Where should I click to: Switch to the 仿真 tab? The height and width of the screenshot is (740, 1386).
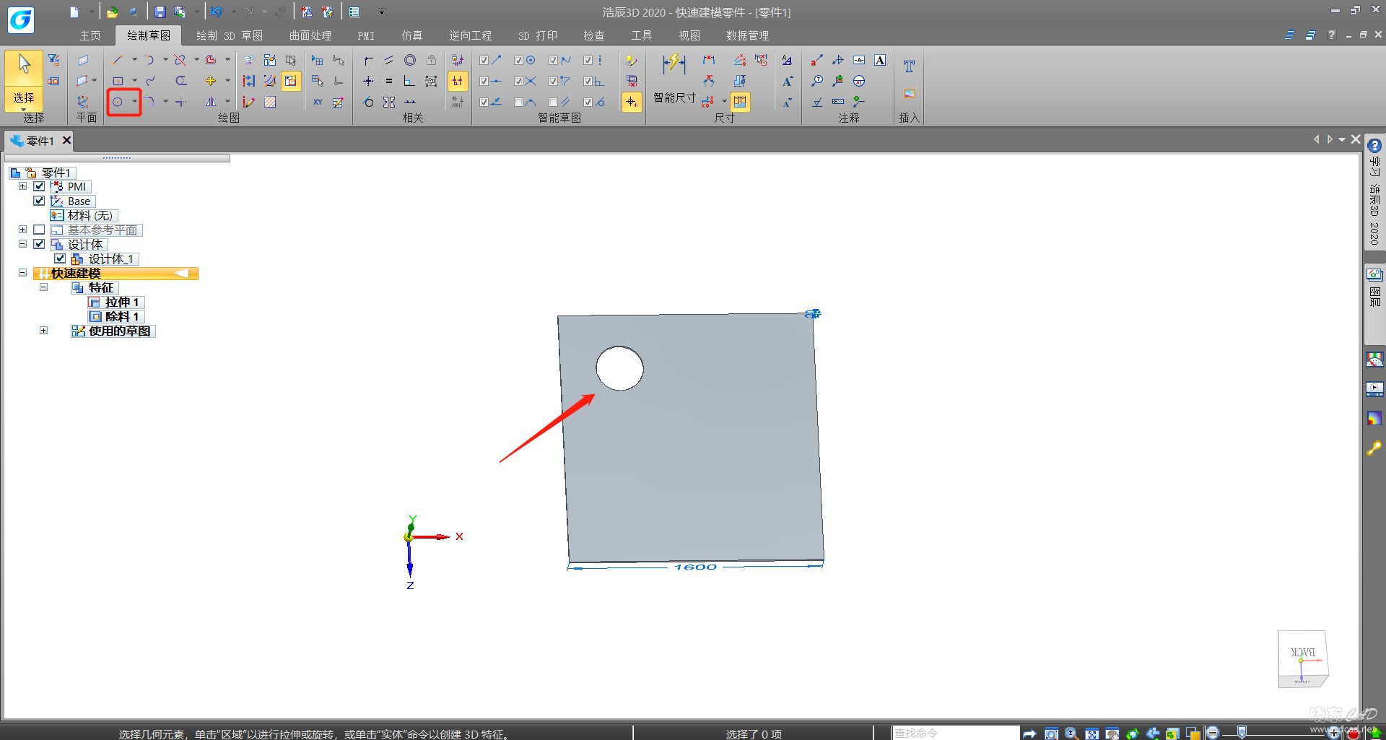point(412,35)
